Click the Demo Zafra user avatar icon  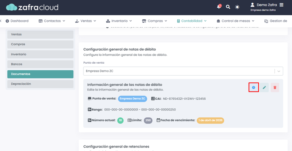click(x=252, y=5)
